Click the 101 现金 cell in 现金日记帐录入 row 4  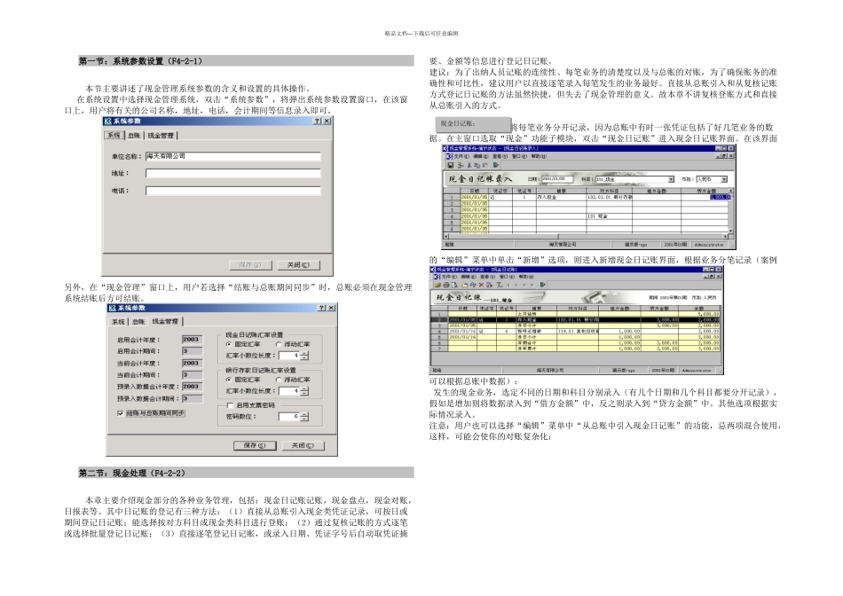click(x=609, y=216)
